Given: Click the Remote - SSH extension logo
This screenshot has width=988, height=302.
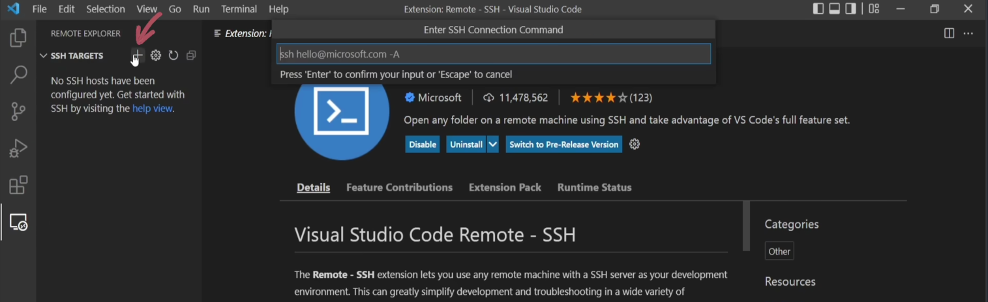Looking at the screenshot, I should (x=342, y=112).
